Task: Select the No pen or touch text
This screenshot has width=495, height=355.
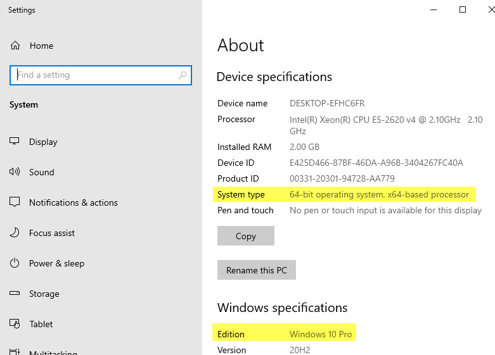Action: tap(385, 210)
